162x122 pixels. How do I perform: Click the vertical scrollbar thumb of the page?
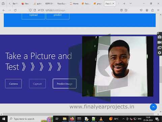tap(161, 75)
